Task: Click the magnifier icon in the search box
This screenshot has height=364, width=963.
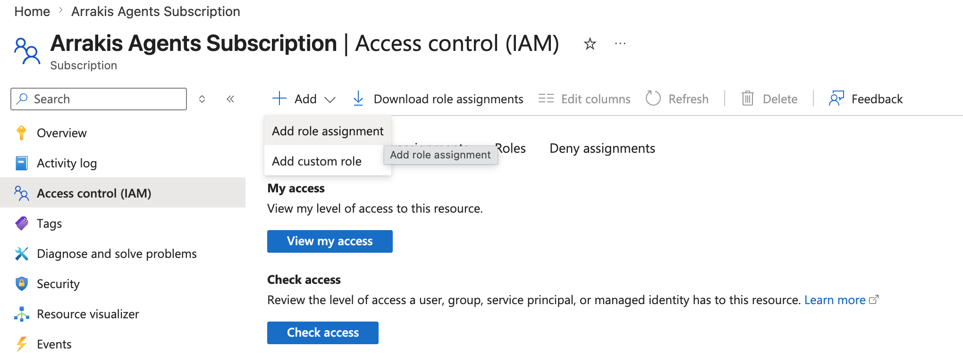Action: pos(22,99)
